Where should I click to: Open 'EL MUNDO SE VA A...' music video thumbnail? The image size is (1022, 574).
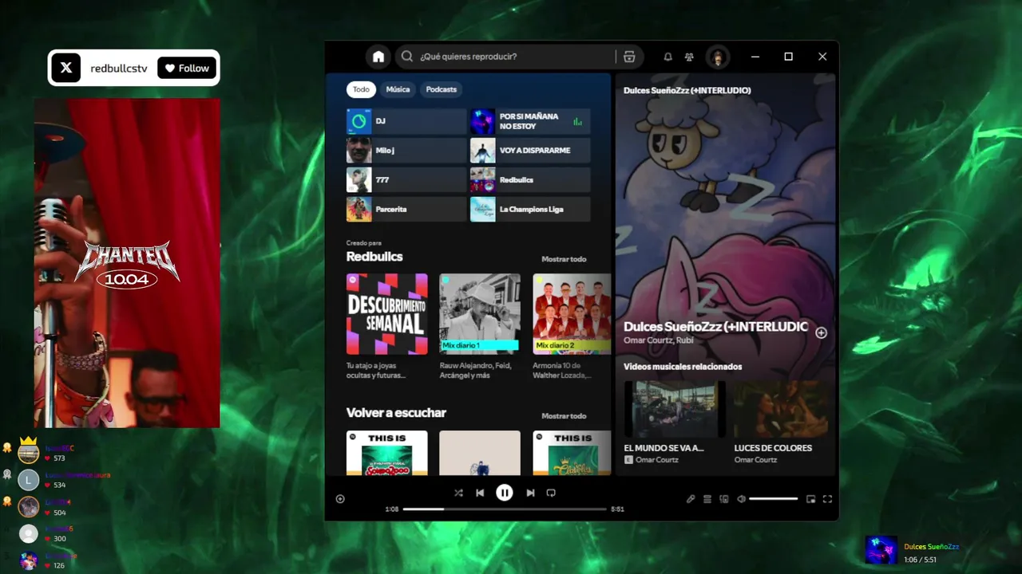point(675,409)
